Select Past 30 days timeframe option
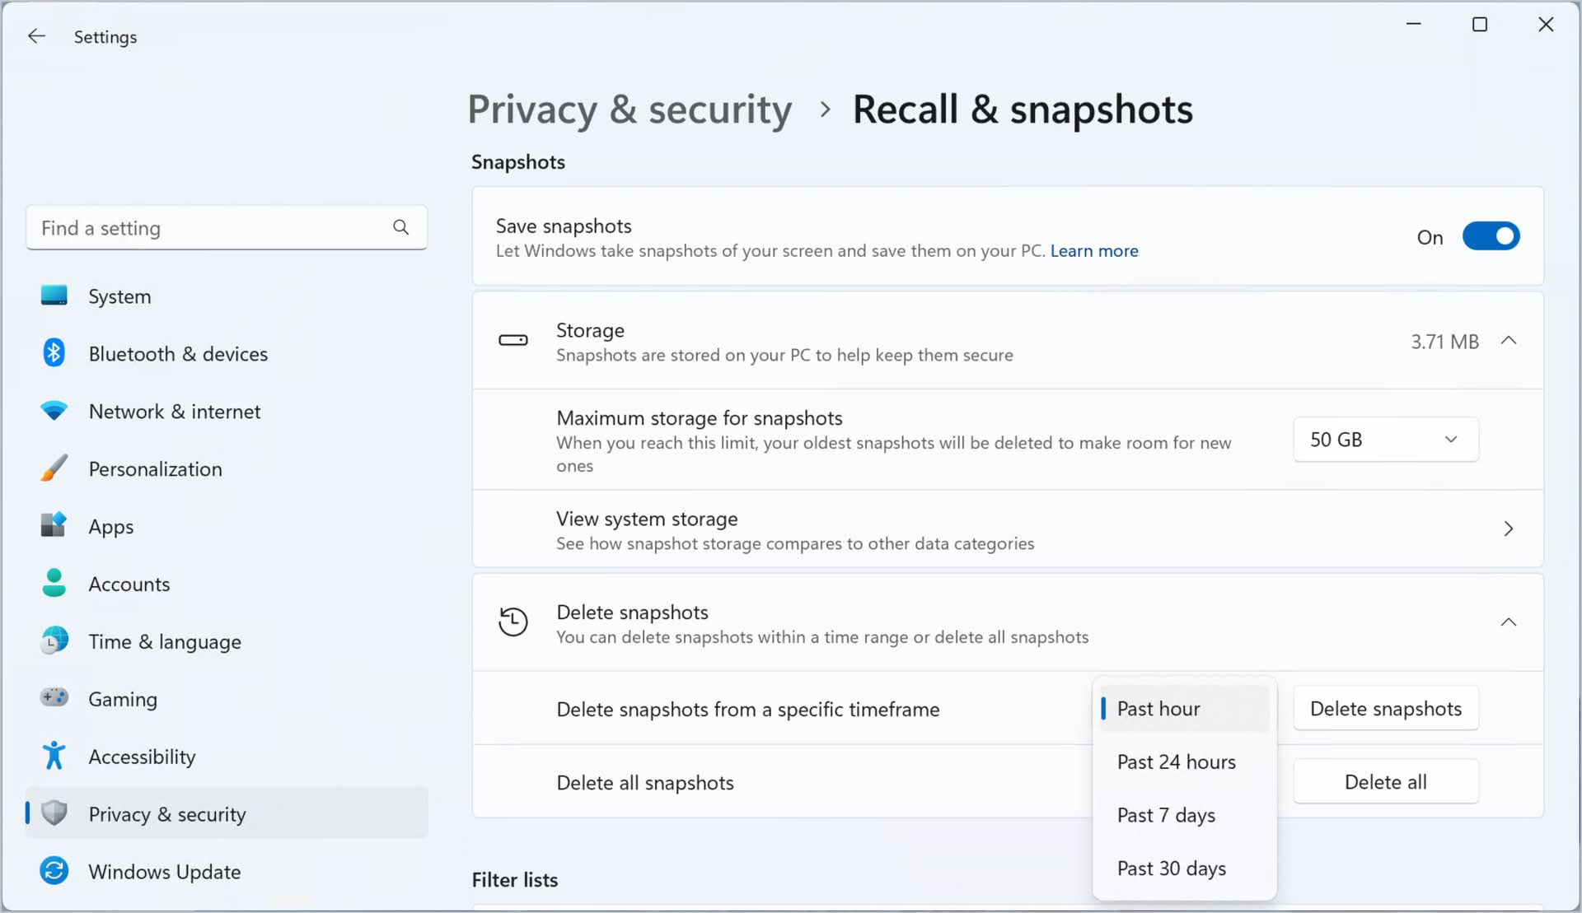This screenshot has width=1582, height=913. coord(1172,868)
